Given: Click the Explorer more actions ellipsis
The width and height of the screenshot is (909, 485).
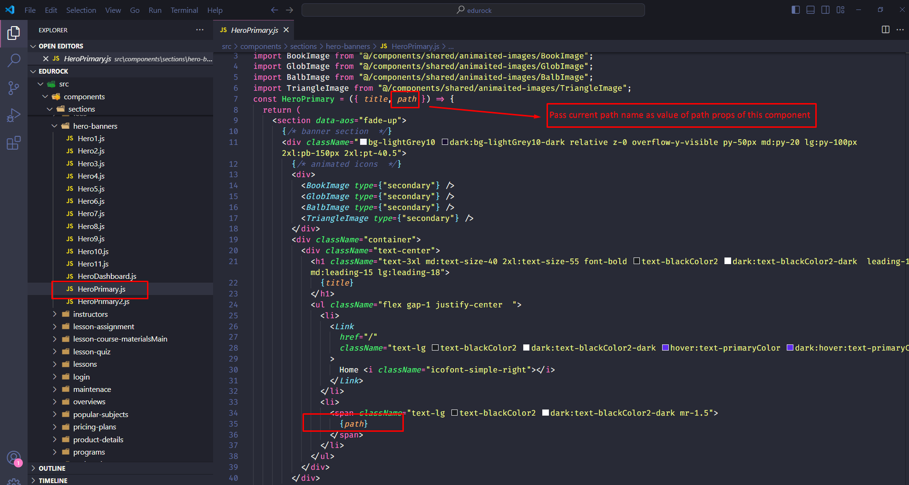Looking at the screenshot, I should 200,30.
